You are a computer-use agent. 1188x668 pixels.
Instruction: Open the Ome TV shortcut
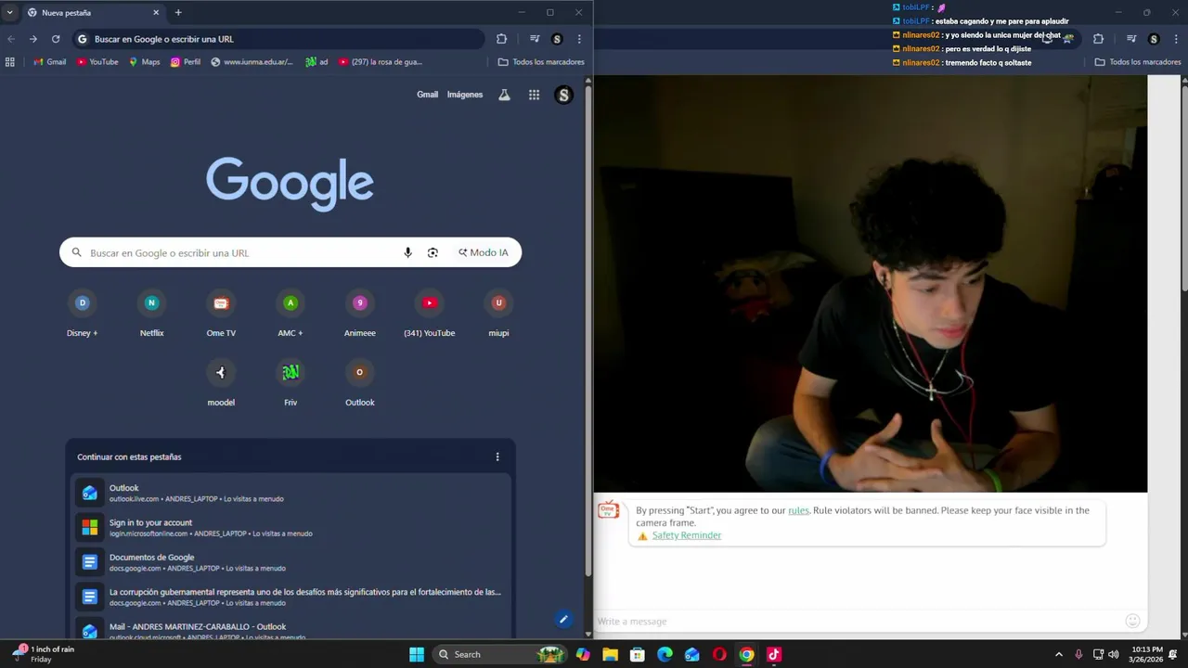point(221,314)
